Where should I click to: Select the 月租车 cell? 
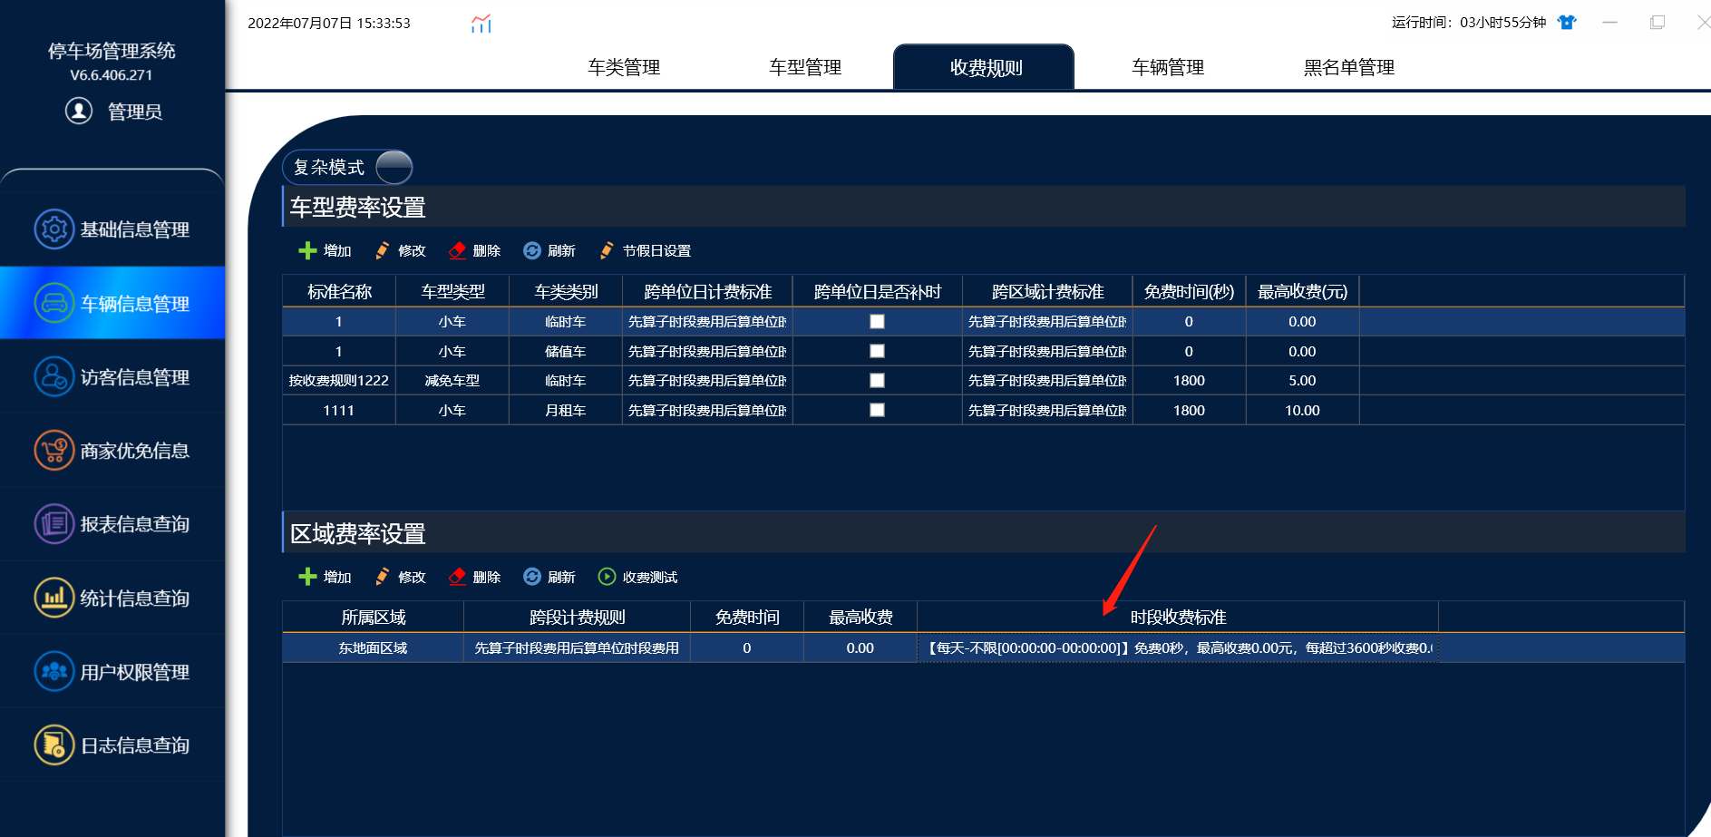click(566, 410)
